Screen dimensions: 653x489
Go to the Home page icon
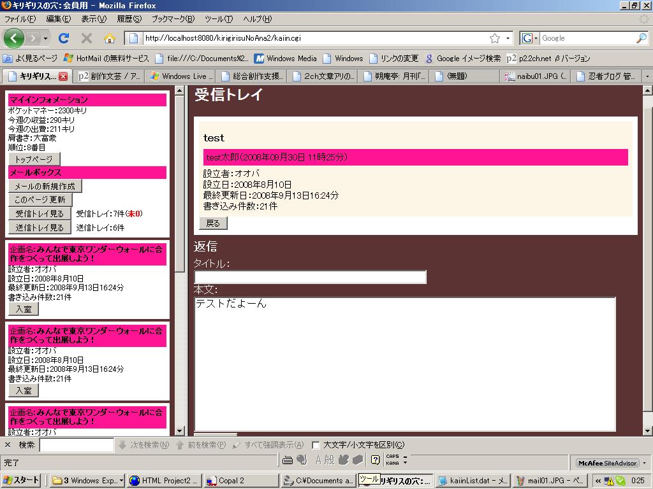pyautogui.click(x=110, y=39)
